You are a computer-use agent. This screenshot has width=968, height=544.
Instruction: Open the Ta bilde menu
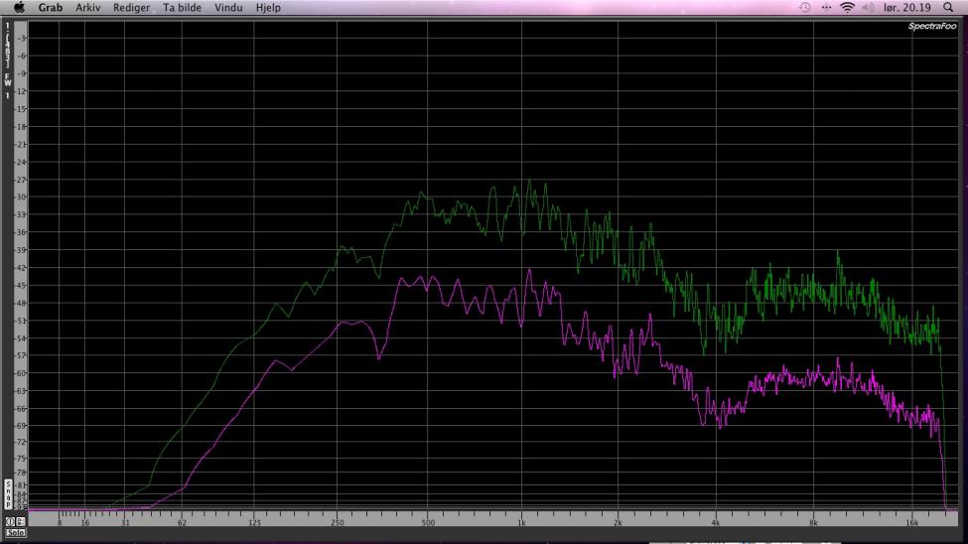pyautogui.click(x=182, y=7)
